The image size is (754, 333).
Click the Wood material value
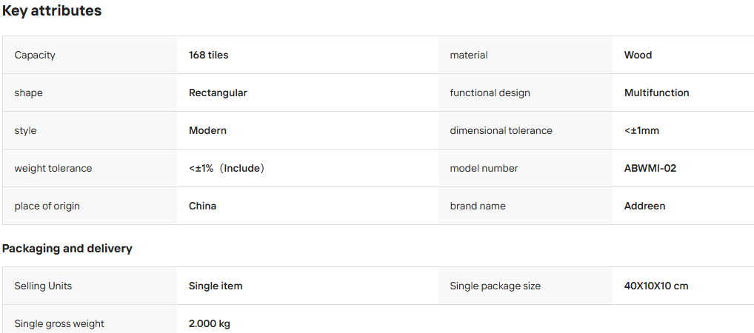638,55
